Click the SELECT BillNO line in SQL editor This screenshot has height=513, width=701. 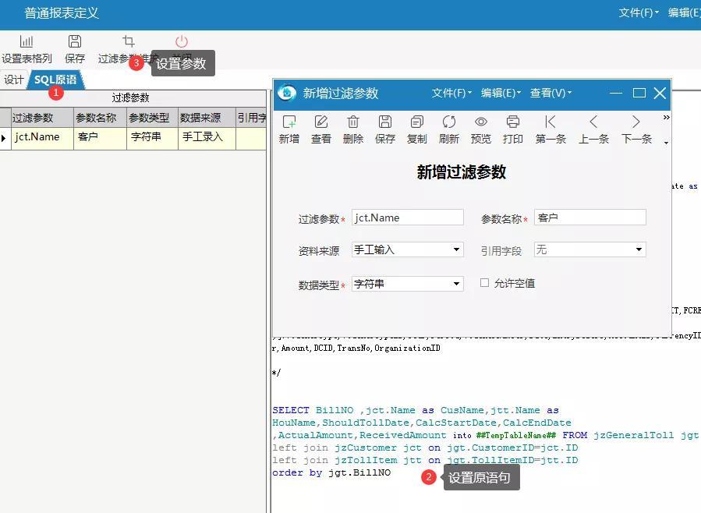point(416,410)
